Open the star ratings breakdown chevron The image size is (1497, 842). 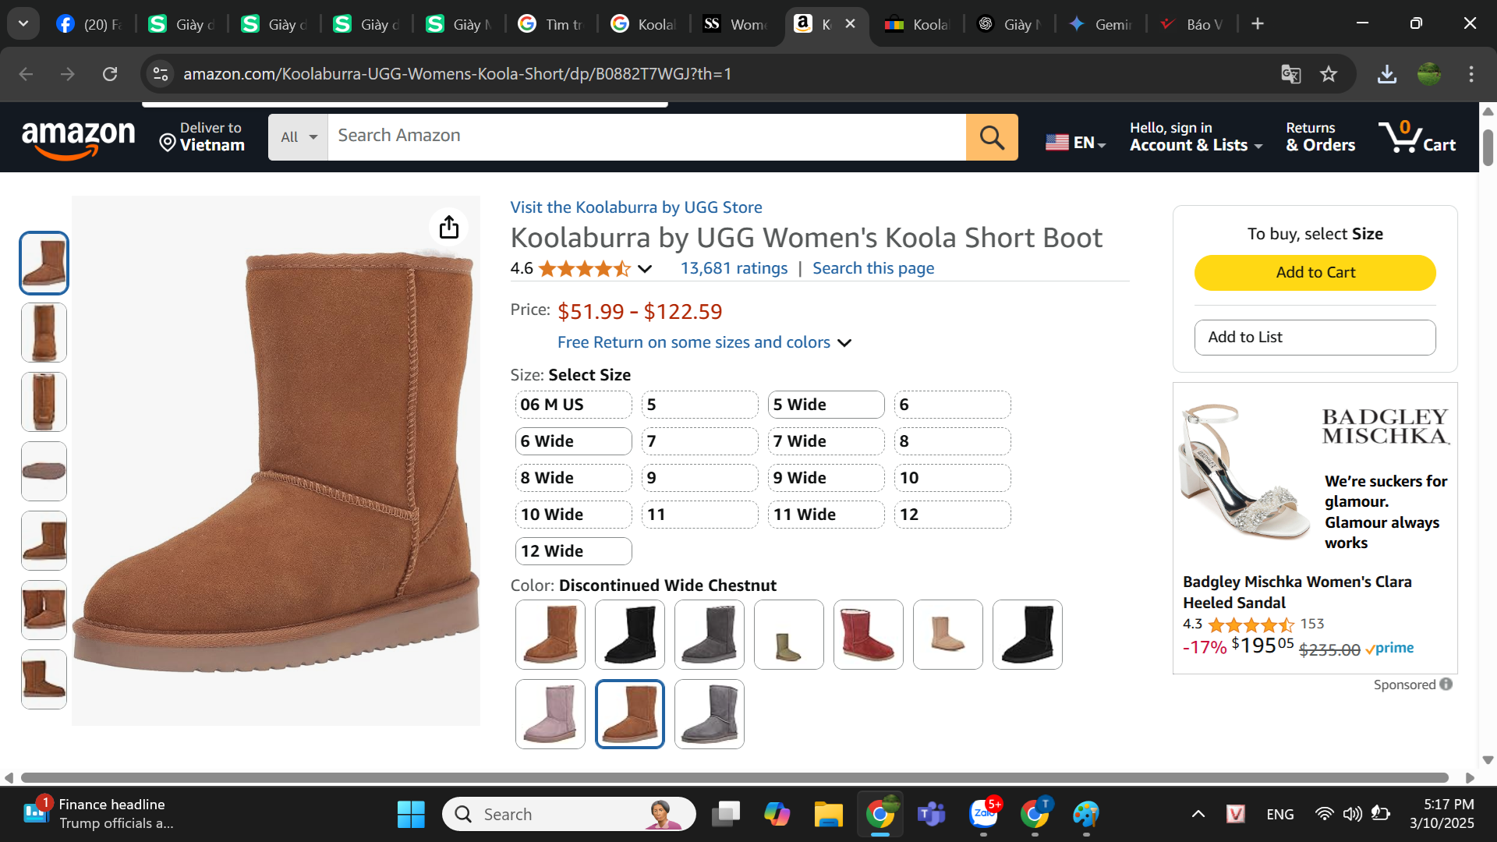click(x=645, y=269)
